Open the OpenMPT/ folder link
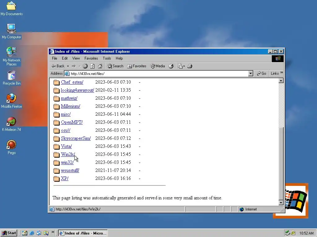This screenshot has width=317, height=237. 72,122
